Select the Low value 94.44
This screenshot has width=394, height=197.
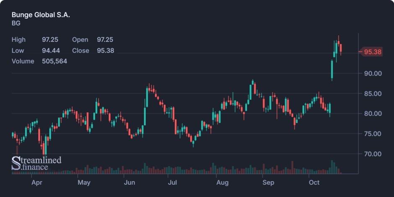pos(51,50)
